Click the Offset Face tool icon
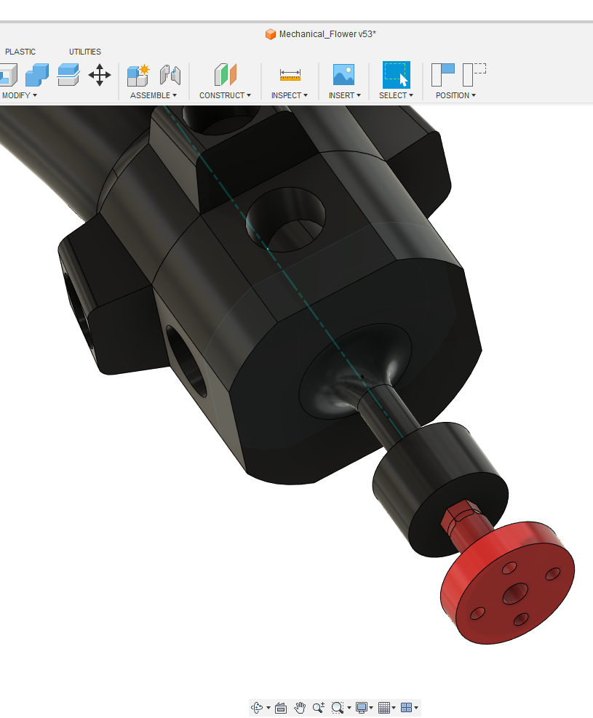Screen dimensions: 593x718 pyautogui.click(x=68, y=75)
